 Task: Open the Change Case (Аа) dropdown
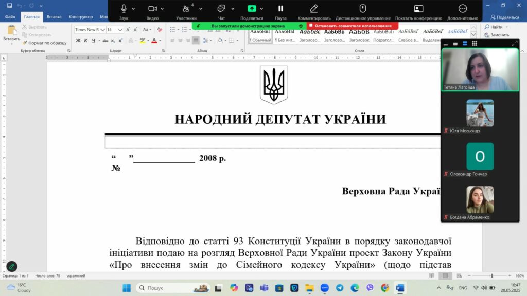(x=147, y=30)
